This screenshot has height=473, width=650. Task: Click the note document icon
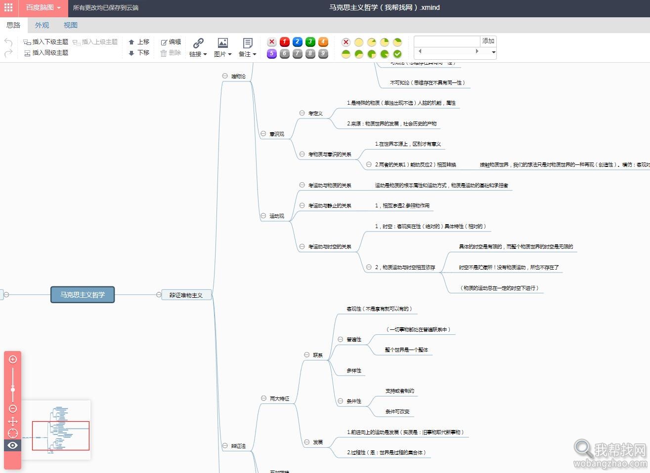[x=248, y=43]
